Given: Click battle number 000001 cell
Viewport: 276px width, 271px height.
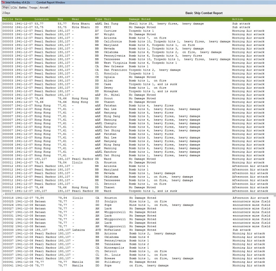Looking at the screenshot, I should click(8, 23).
